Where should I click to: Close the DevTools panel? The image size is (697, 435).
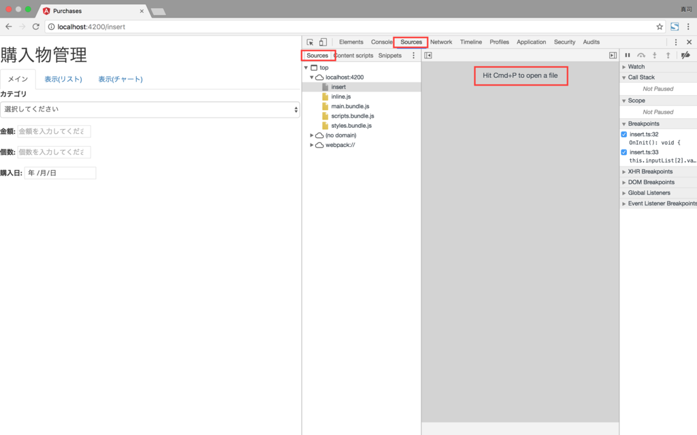click(x=689, y=42)
